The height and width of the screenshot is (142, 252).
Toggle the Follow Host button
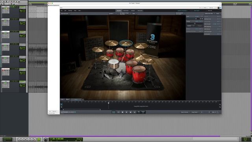click(114, 112)
